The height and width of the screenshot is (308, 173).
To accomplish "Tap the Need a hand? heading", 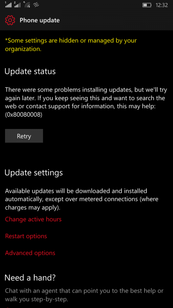I will [30, 278].
